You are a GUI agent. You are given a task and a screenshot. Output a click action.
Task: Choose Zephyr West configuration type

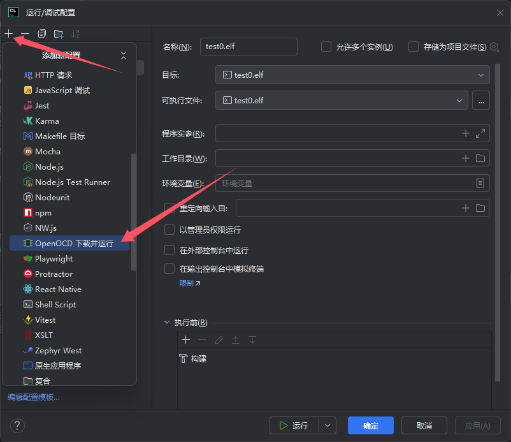pos(69,351)
